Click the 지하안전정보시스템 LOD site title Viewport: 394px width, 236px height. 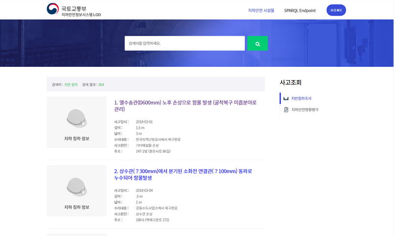click(81, 15)
